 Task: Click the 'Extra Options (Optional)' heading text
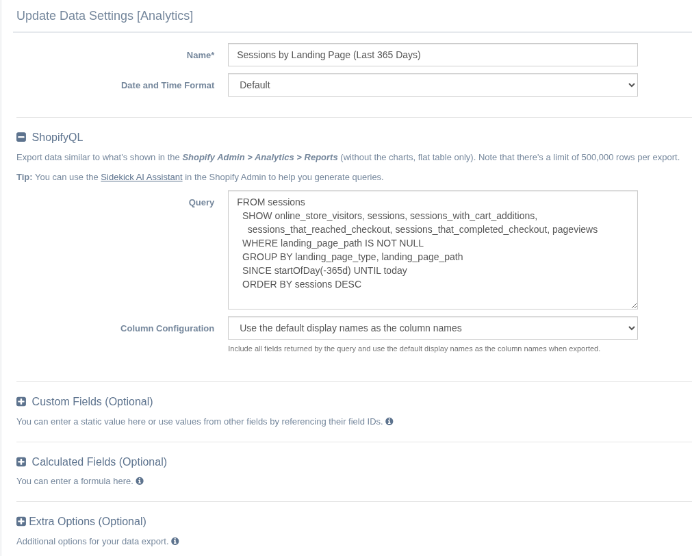click(x=88, y=522)
